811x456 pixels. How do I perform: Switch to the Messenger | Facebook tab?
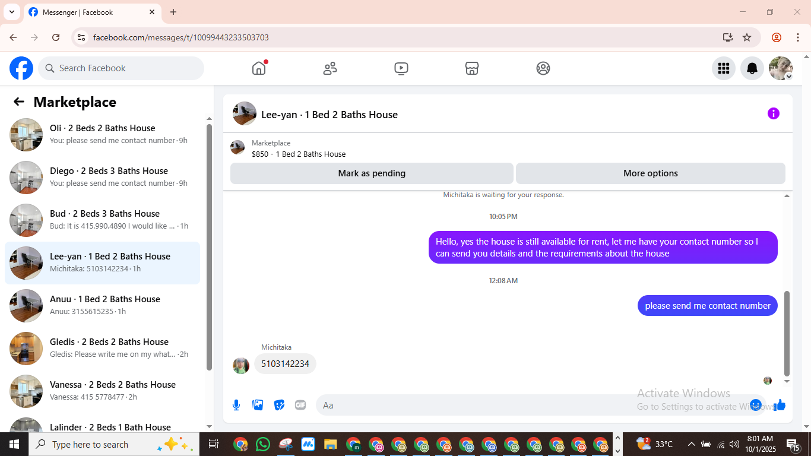[91, 12]
